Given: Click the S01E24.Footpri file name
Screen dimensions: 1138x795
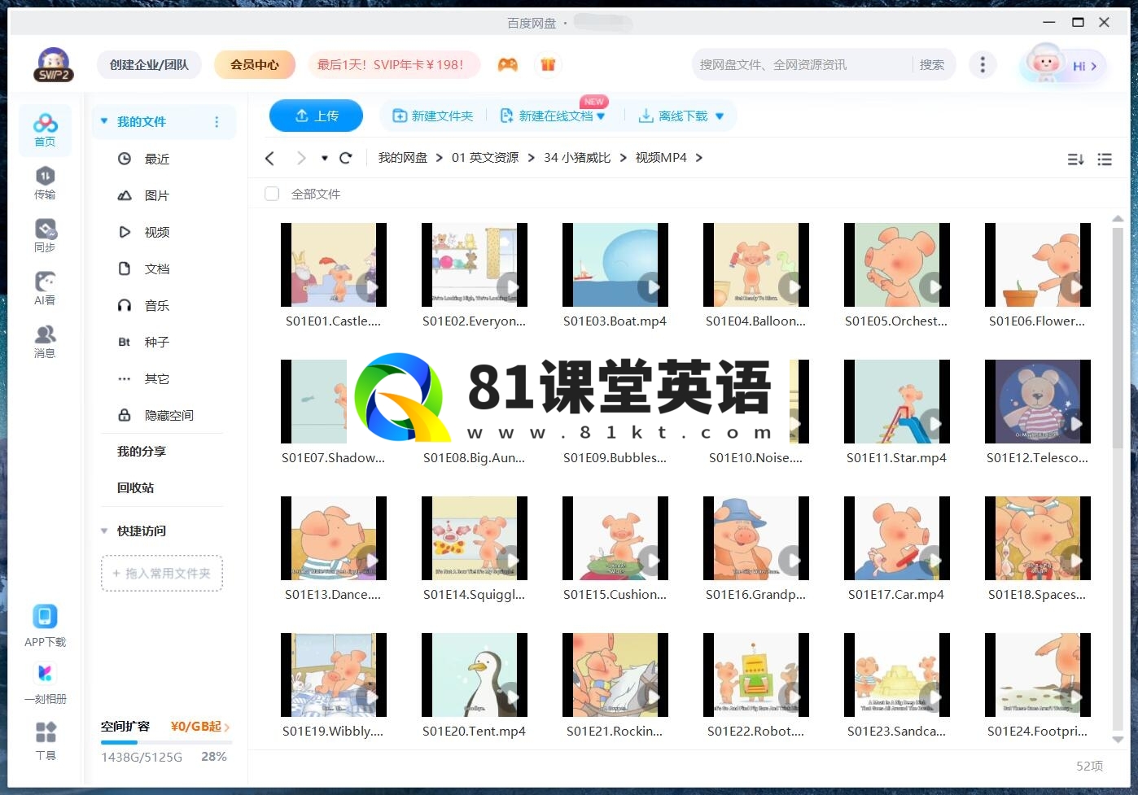Looking at the screenshot, I should click(1038, 732).
